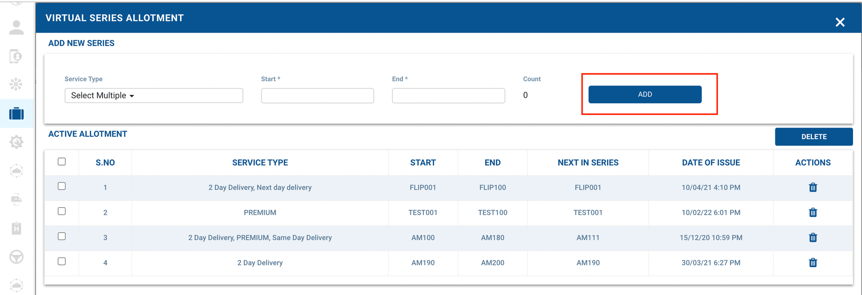This screenshot has height=295, width=862.
Task: Click into the End input field
Action: [448, 96]
